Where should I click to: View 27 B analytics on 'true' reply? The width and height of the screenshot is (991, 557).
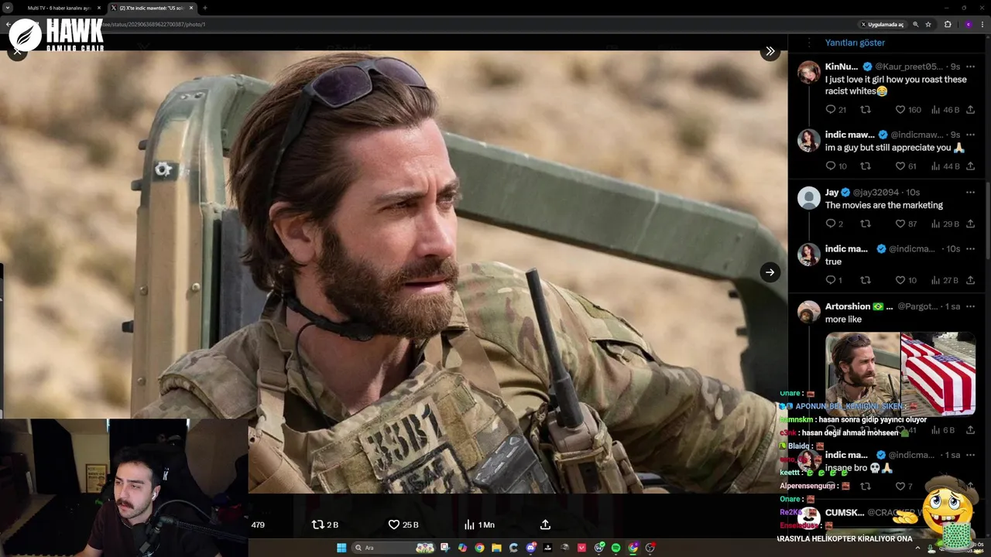click(x=945, y=280)
